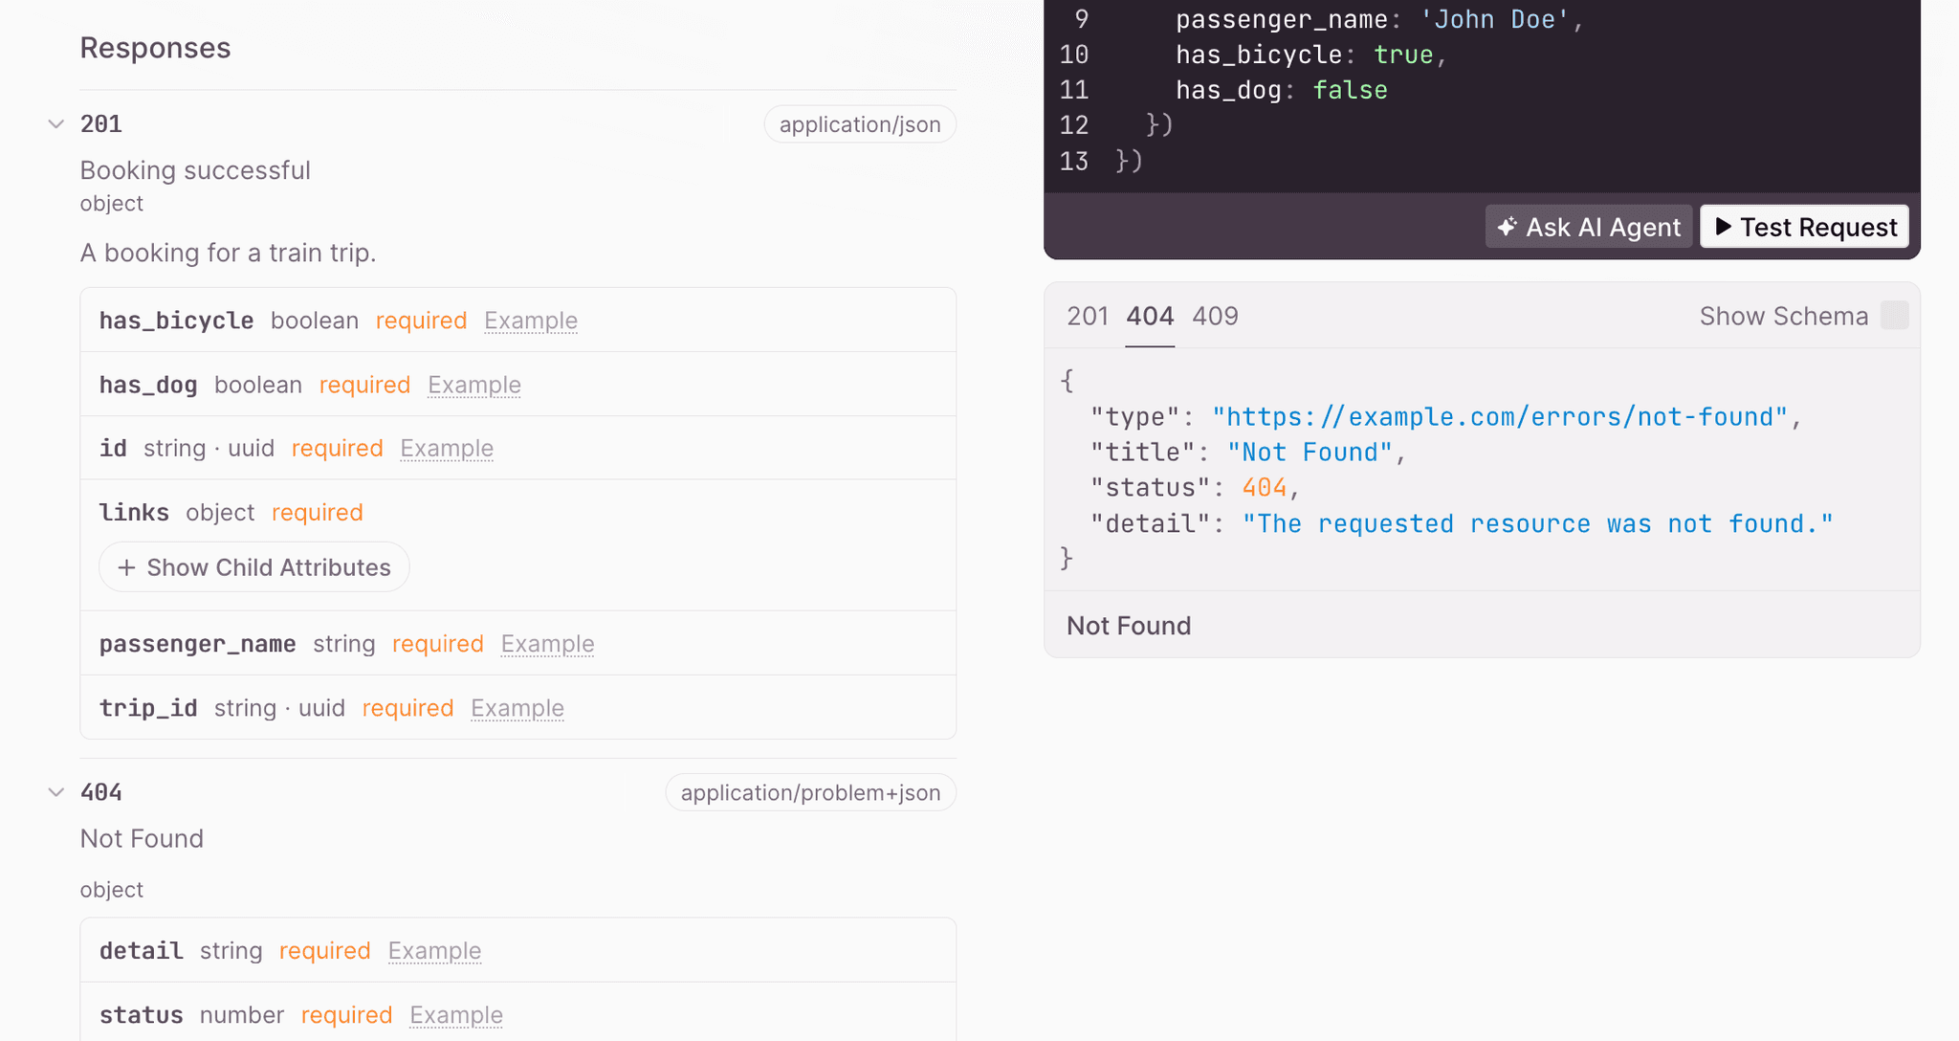Select the 404 response example tab
Screen dimensions: 1959x1041
(x=1150, y=316)
